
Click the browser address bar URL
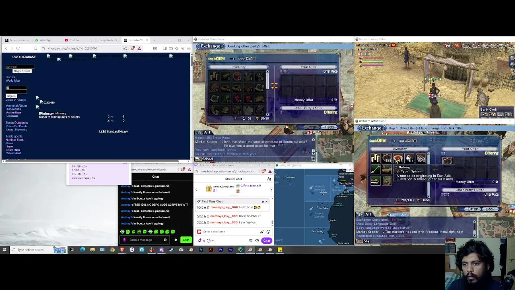[x=72, y=48]
